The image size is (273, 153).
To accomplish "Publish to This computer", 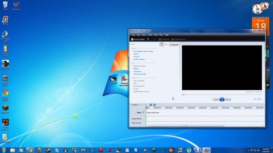I will 139,81.
